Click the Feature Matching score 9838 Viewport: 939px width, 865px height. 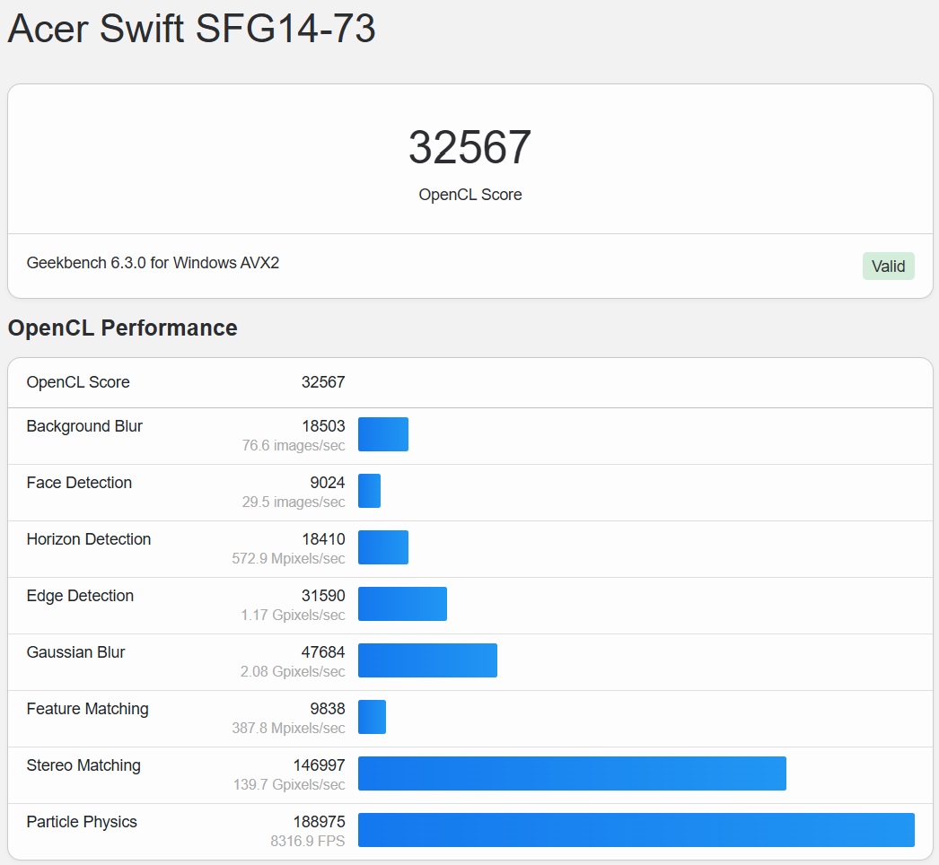(328, 709)
